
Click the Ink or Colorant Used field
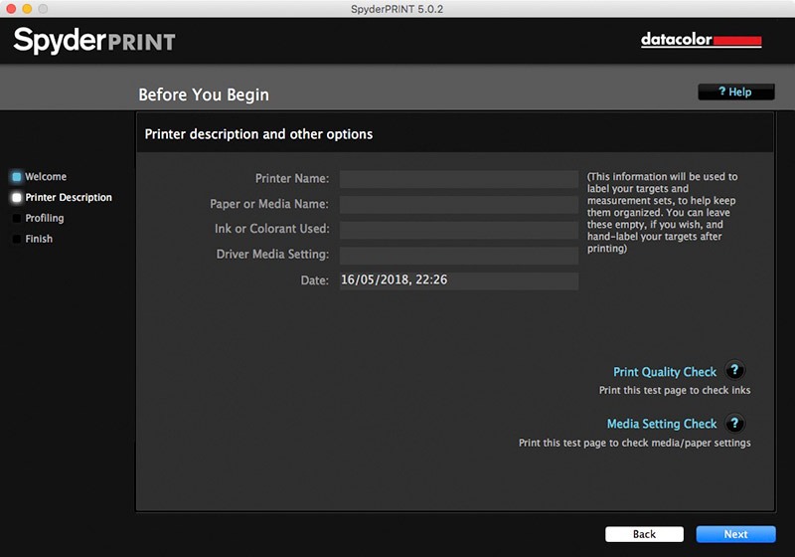(x=458, y=230)
